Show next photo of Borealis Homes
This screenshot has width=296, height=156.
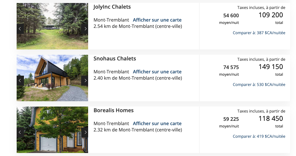(85, 132)
